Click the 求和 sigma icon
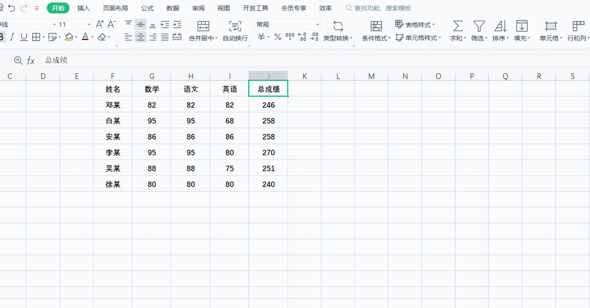Viewport: 590px width, 308px height. [x=458, y=26]
